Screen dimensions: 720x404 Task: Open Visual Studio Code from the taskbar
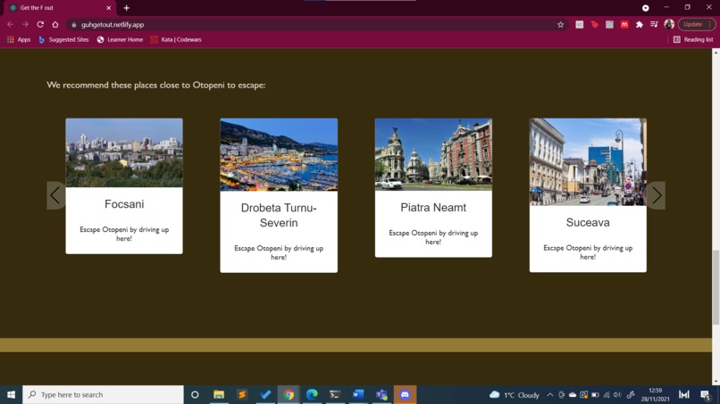point(265,394)
